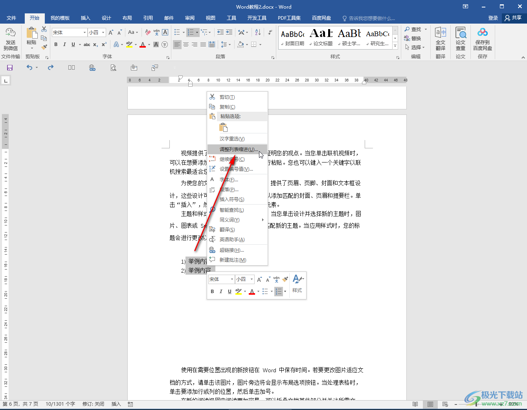Switch to the 布局 Layout tab

tap(127, 18)
